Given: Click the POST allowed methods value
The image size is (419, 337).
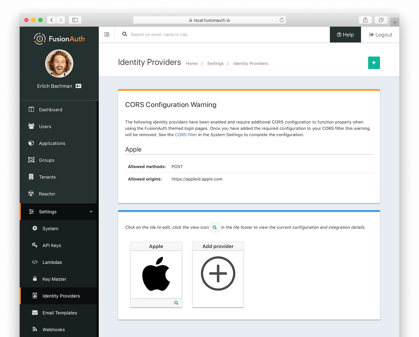Looking at the screenshot, I should tap(177, 167).
